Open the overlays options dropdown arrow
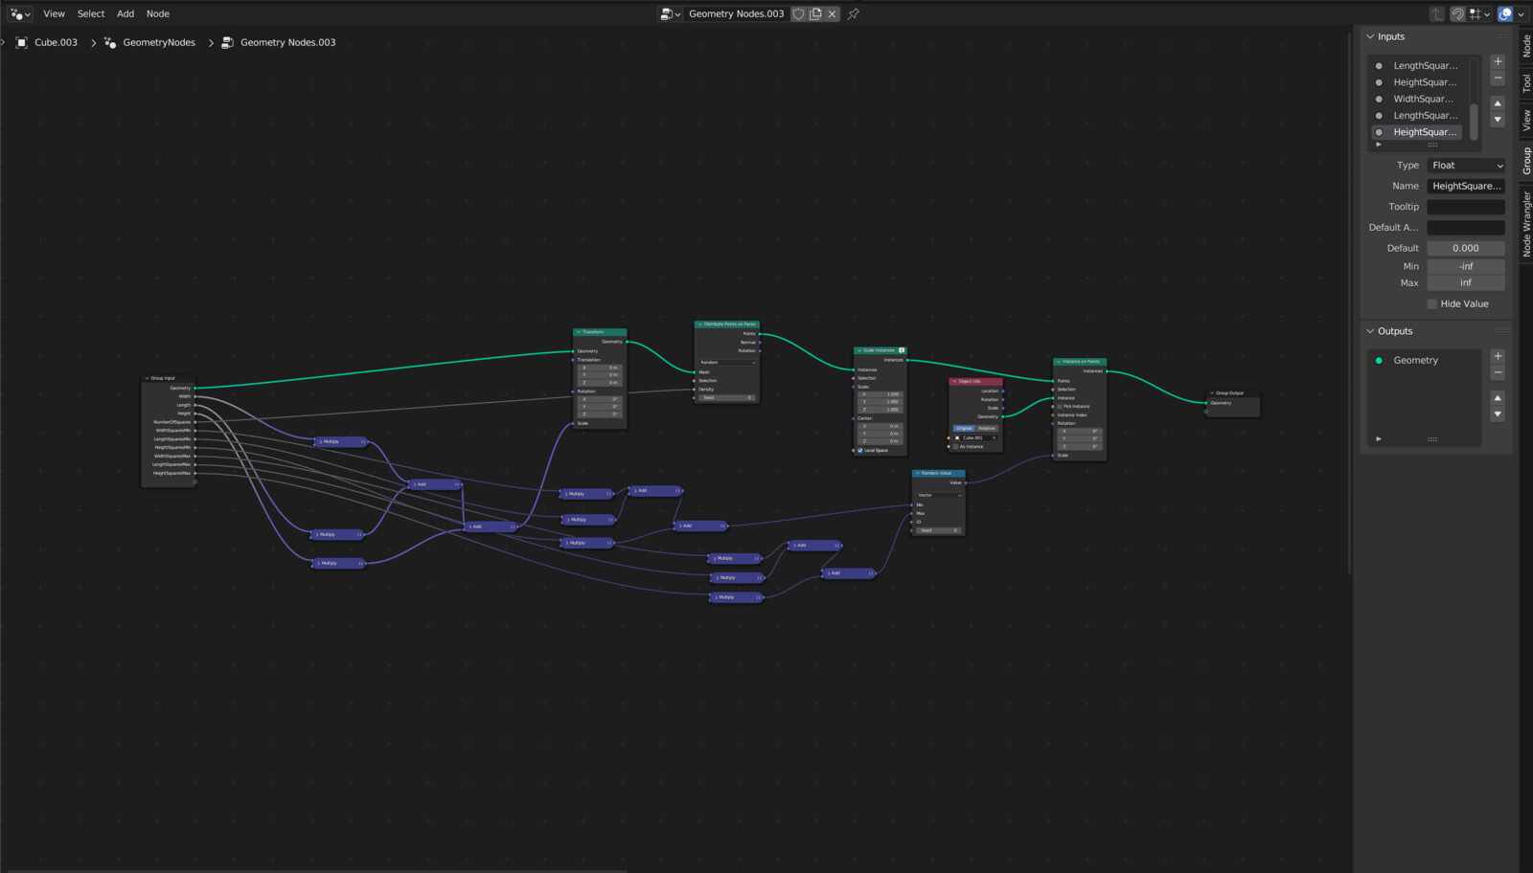 pos(1521,13)
